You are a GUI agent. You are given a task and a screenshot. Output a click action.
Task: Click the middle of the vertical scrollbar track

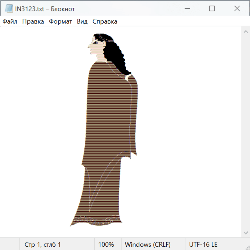click(246, 132)
